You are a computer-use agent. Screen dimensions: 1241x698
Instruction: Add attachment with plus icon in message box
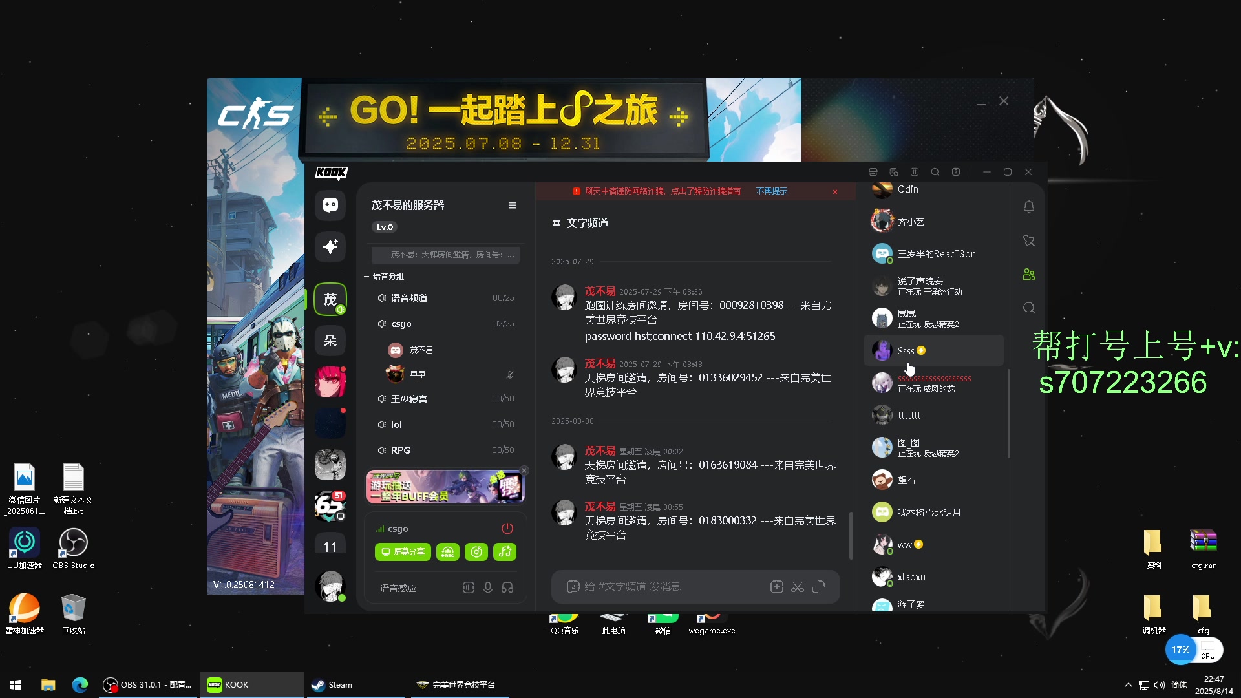777,587
